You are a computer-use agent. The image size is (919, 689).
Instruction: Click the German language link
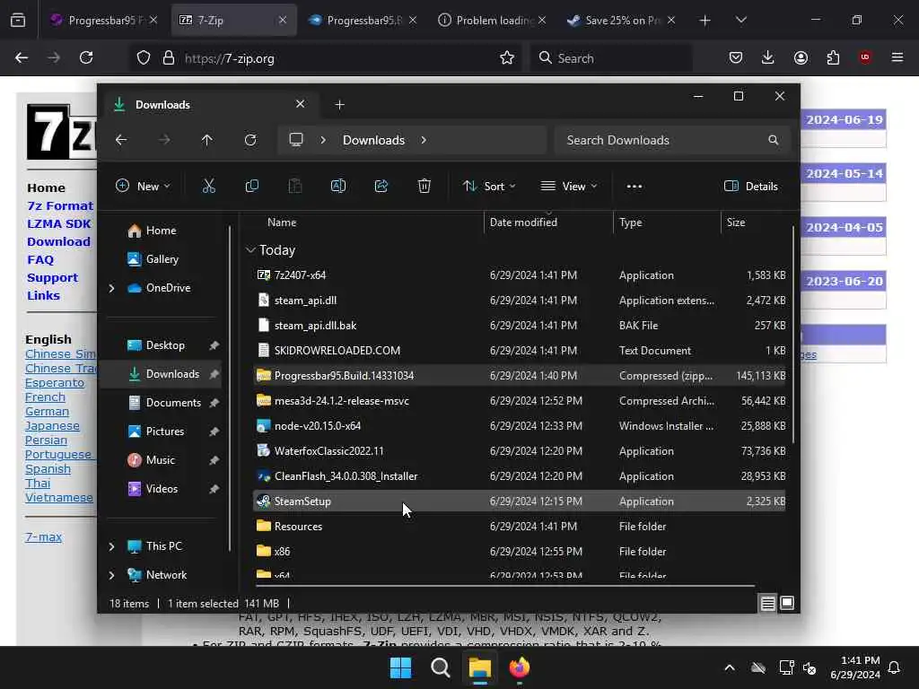click(x=47, y=411)
